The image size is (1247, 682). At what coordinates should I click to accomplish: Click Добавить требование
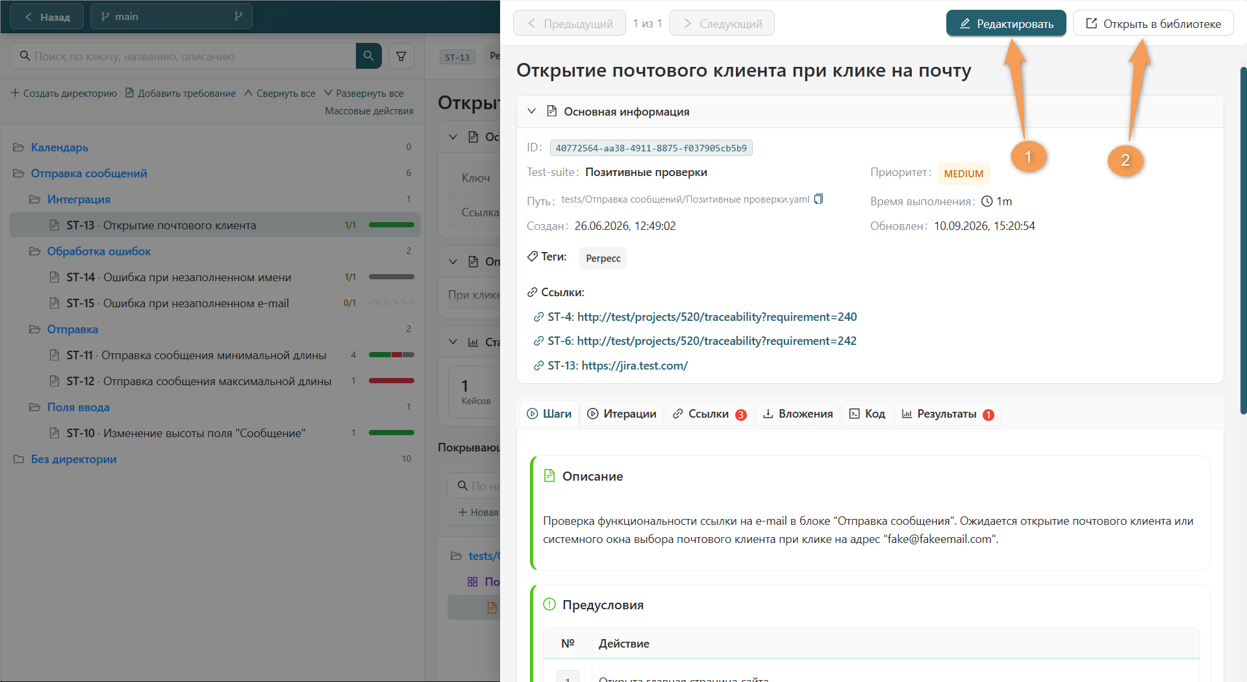pyautogui.click(x=180, y=94)
